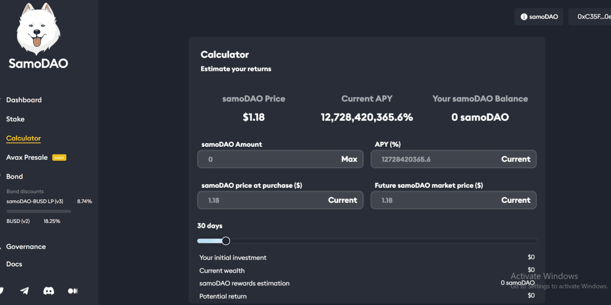Click the 12,728,420,365.6% current APY value

pos(367,117)
